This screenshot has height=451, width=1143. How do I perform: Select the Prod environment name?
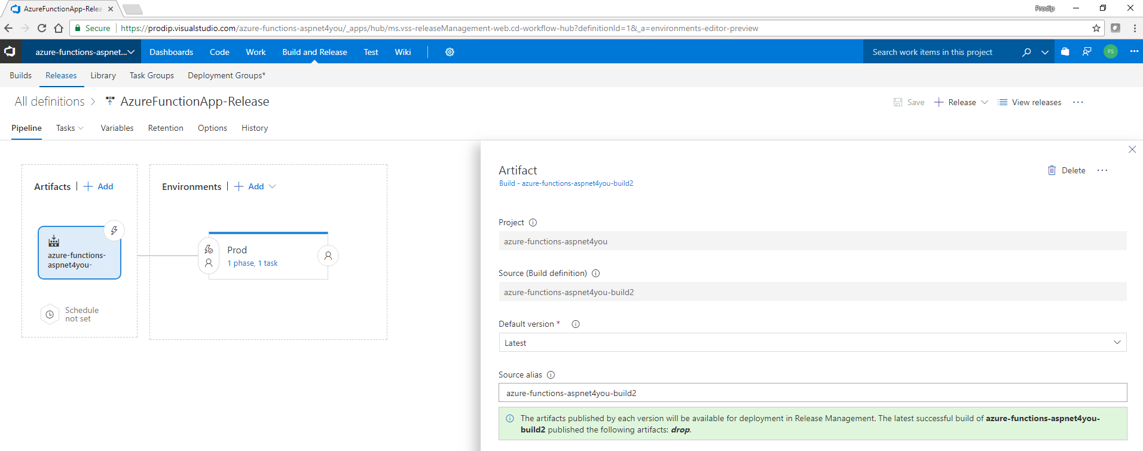[x=237, y=250]
